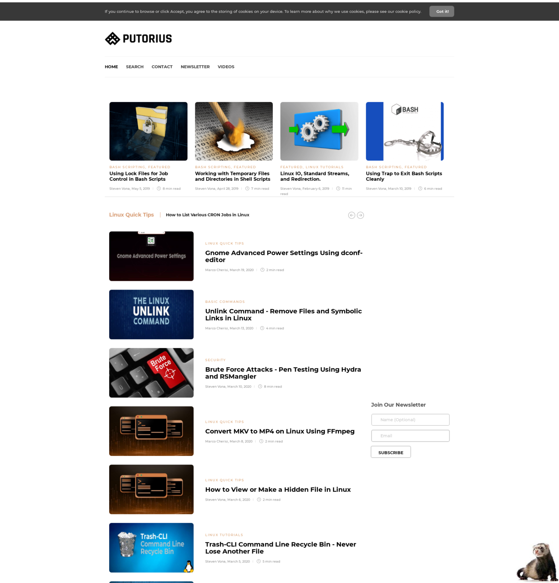Click Linux Tutorials category above Trash-CLI
The height and width of the screenshot is (583, 559).
click(x=224, y=535)
